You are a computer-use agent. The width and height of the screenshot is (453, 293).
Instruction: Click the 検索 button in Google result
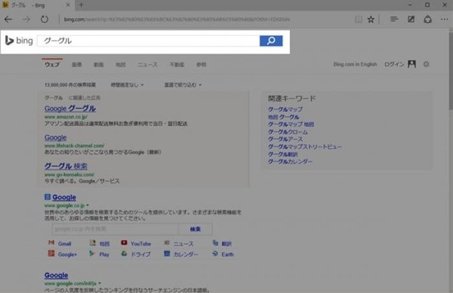click(x=195, y=229)
